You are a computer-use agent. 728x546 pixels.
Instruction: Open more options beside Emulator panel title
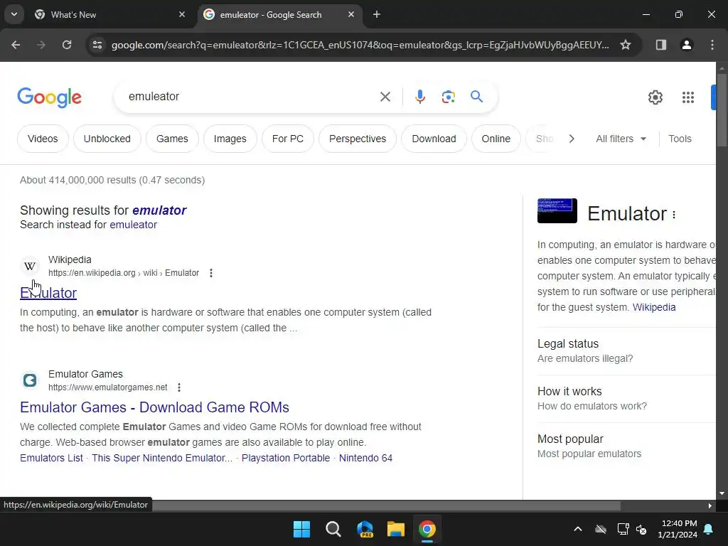coord(674,215)
